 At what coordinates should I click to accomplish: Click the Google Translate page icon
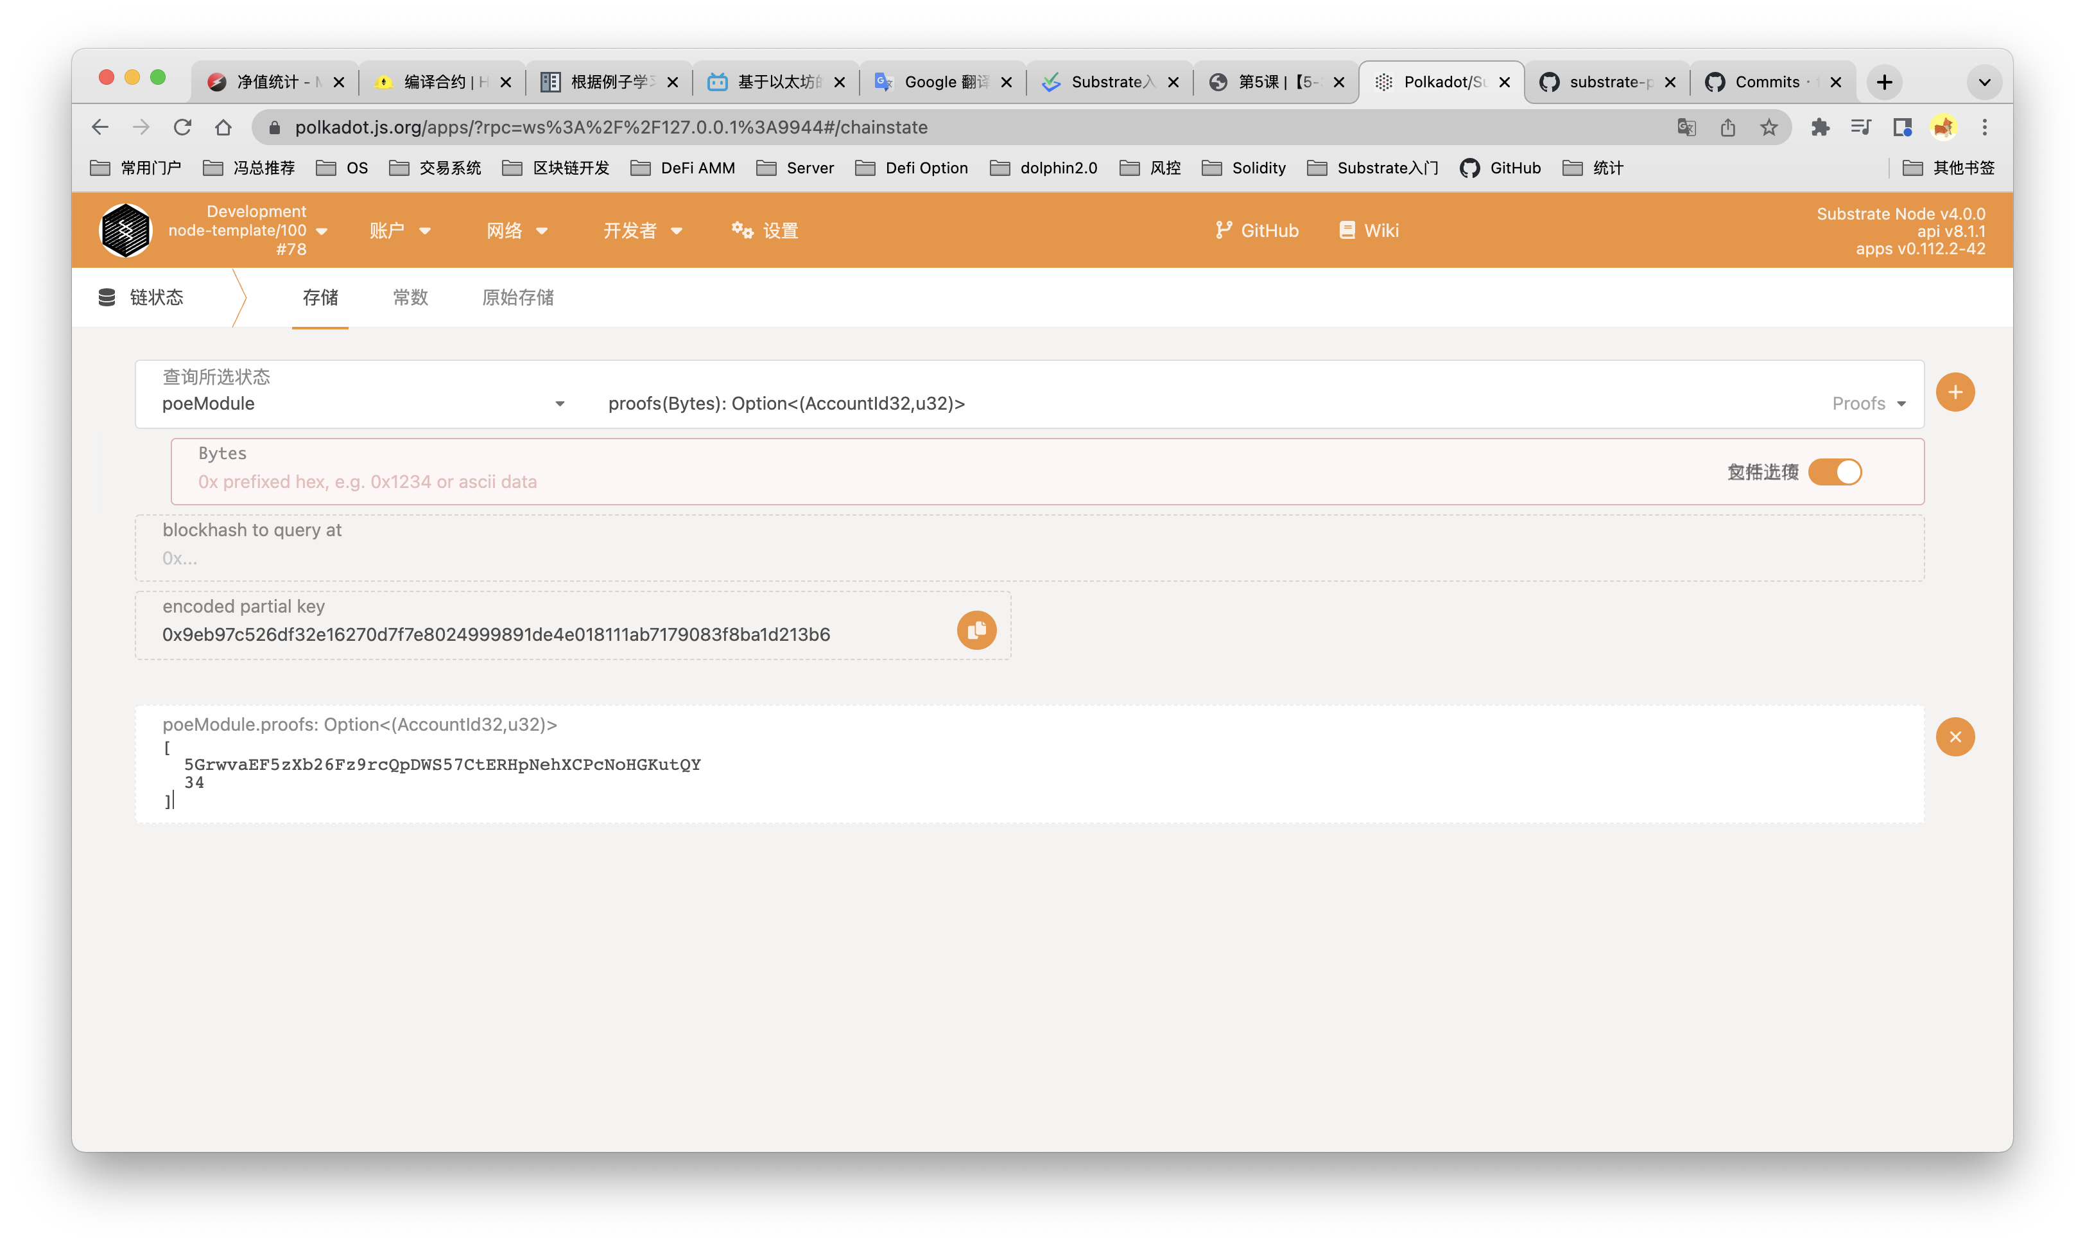(x=1686, y=128)
